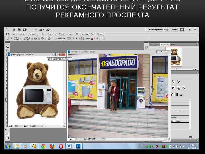Click the bear thumbnail in Navigator
Viewport: 205px width, 154px height.
[x=174, y=57]
